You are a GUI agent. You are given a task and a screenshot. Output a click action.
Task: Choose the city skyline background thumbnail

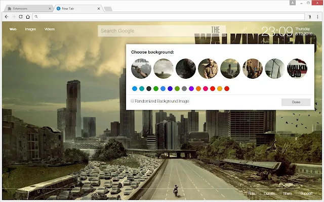(x=230, y=69)
